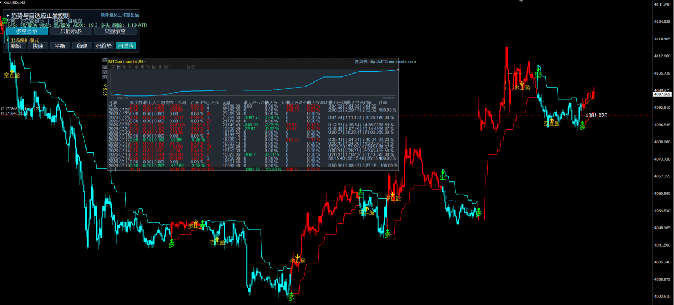Click the 趋势与自适应止盈控制 panel title
The width and height of the screenshot is (674, 305).
(x=40, y=16)
